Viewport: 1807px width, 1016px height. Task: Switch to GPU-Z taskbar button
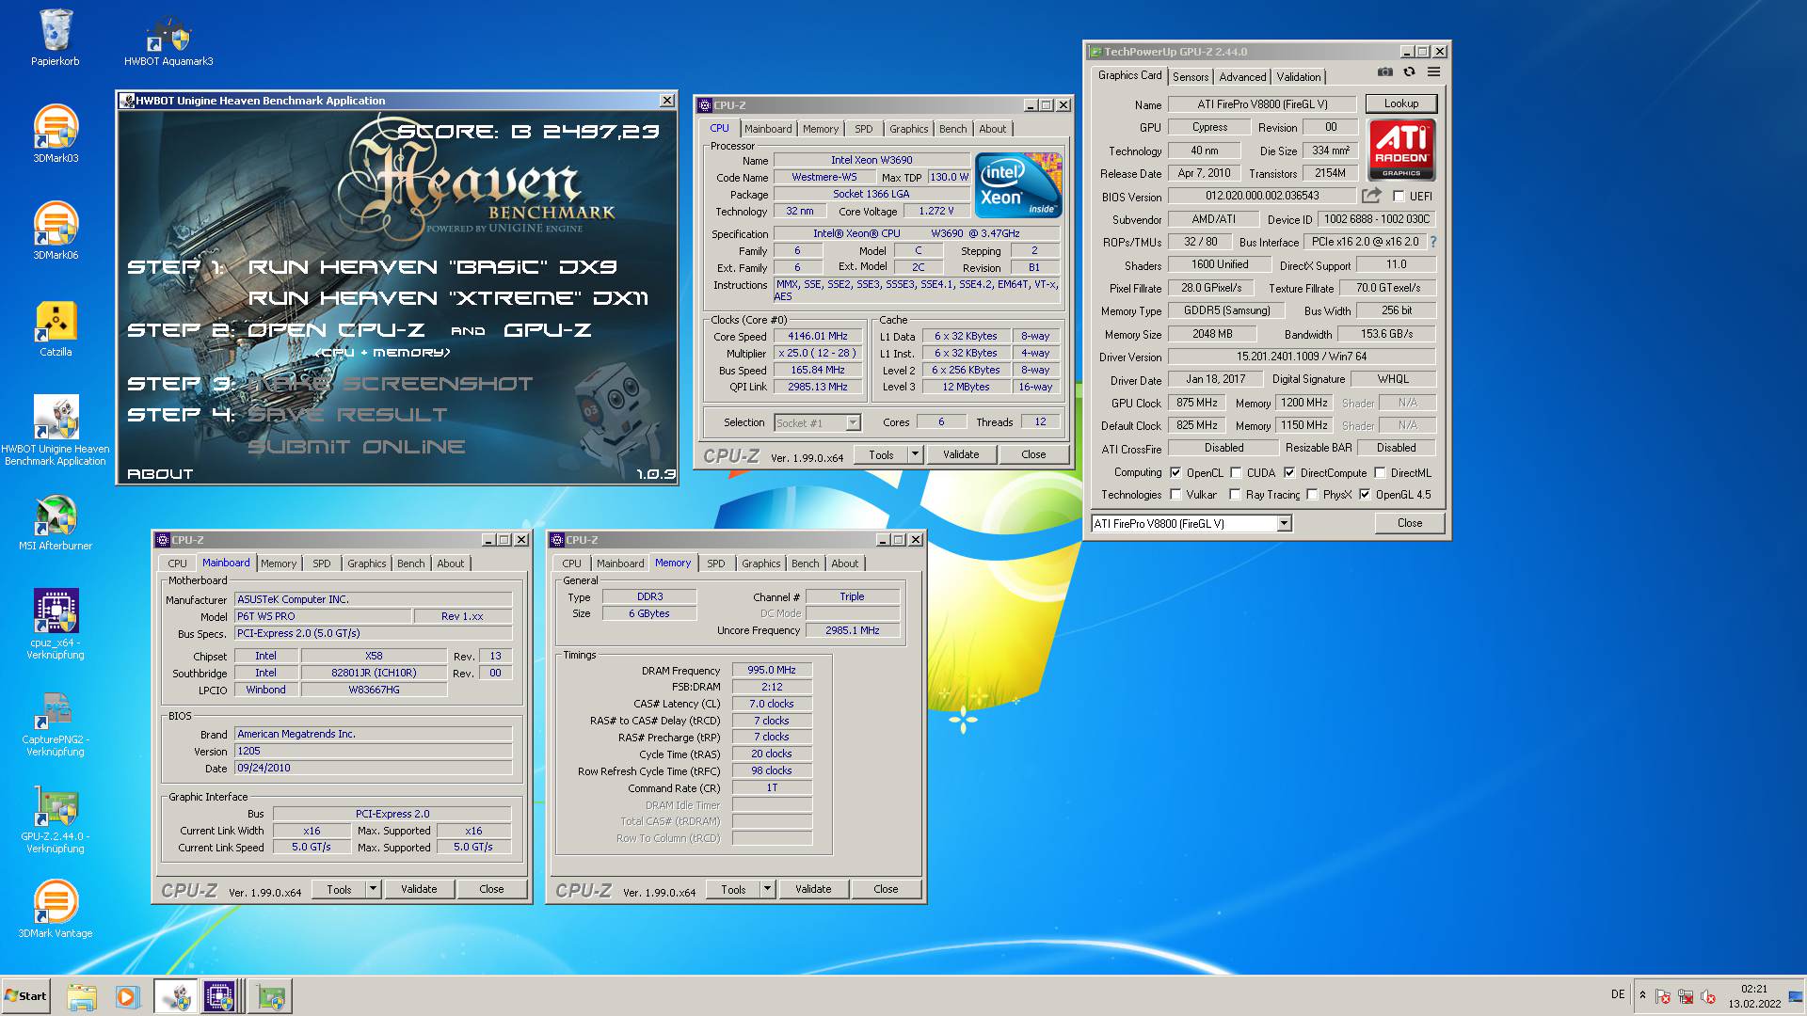tap(270, 996)
